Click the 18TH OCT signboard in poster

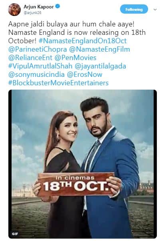click(76, 184)
